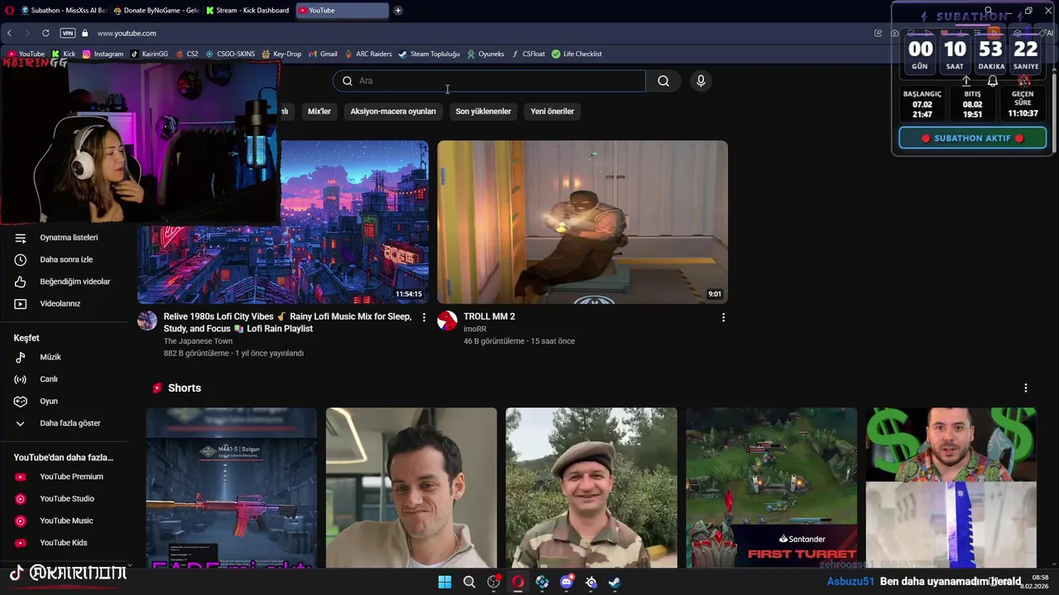Image resolution: width=1059 pixels, height=595 pixels.
Task: Open Daha sonra izle in sidebar
Action: (x=66, y=259)
